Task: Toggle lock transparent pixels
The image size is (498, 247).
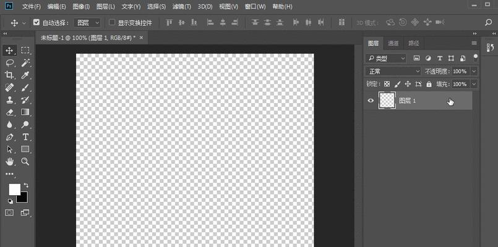Action: pos(387,84)
